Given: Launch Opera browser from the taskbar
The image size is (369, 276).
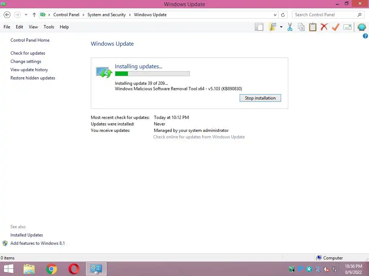Looking at the screenshot, I should 74,269.
